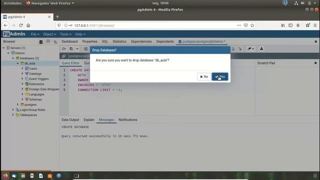Click the connection status link icon

(x=63, y=56)
